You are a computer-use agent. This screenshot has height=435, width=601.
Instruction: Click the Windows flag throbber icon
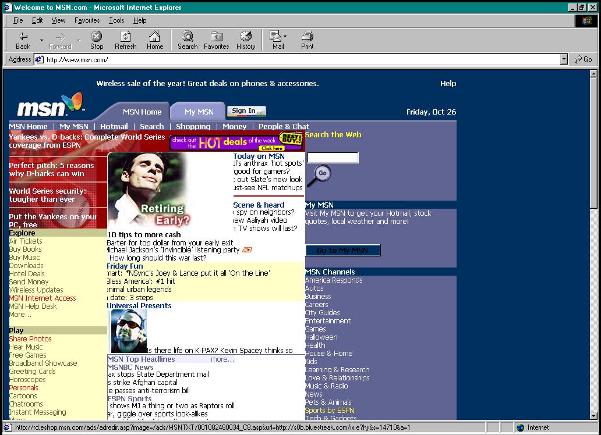586,20
